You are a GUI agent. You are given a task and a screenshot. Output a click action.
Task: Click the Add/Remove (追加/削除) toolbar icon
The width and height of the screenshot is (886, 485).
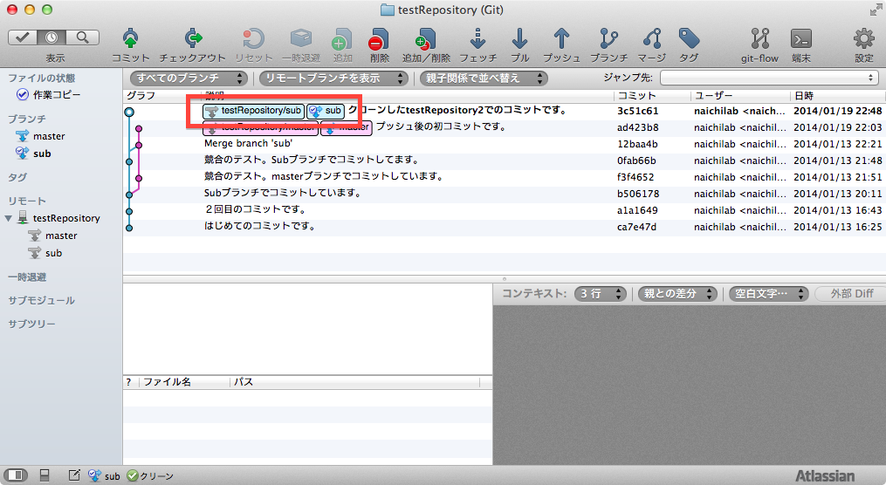point(425,38)
